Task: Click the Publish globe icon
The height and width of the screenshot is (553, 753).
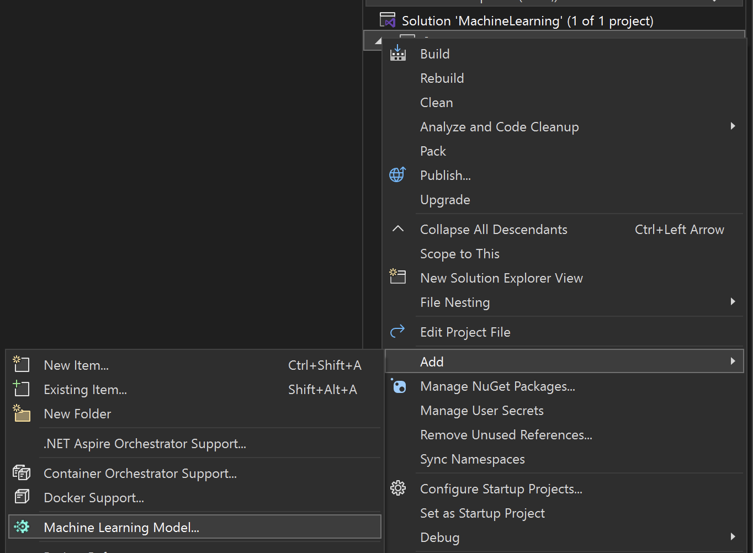Action: click(x=397, y=175)
